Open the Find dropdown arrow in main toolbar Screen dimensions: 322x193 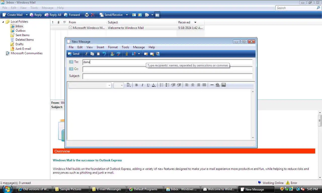(x=152, y=15)
